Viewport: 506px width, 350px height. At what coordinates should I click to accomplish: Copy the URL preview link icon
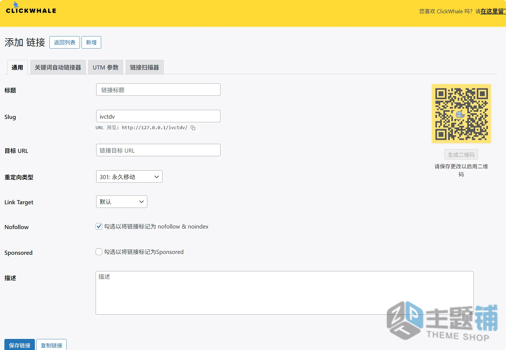pyautogui.click(x=193, y=128)
